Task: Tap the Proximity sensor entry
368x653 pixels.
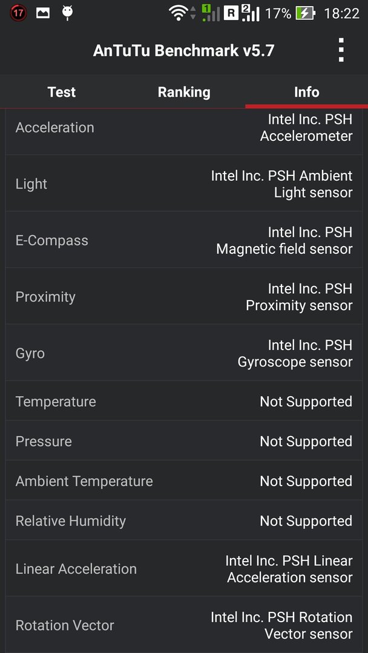Action: click(x=184, y=296)
